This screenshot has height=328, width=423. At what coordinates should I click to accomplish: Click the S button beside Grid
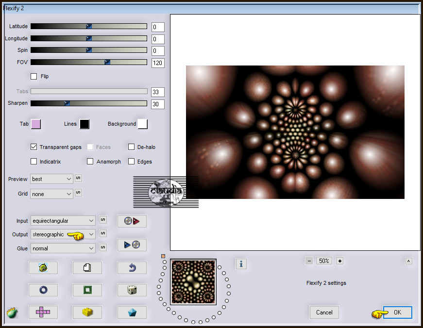click(78, 193)
